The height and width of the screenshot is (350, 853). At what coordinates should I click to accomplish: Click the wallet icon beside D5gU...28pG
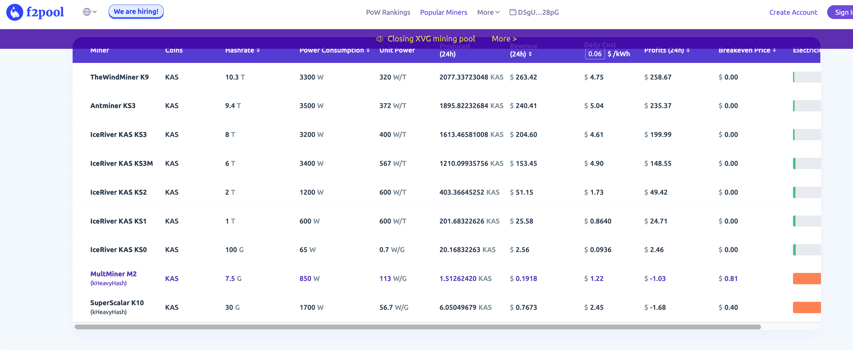click(513, 12)
